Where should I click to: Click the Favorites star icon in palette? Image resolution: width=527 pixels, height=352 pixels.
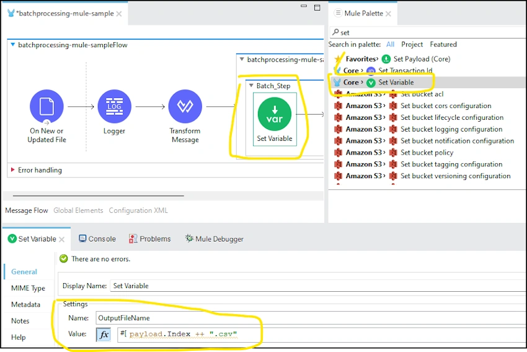pos(339,59)
